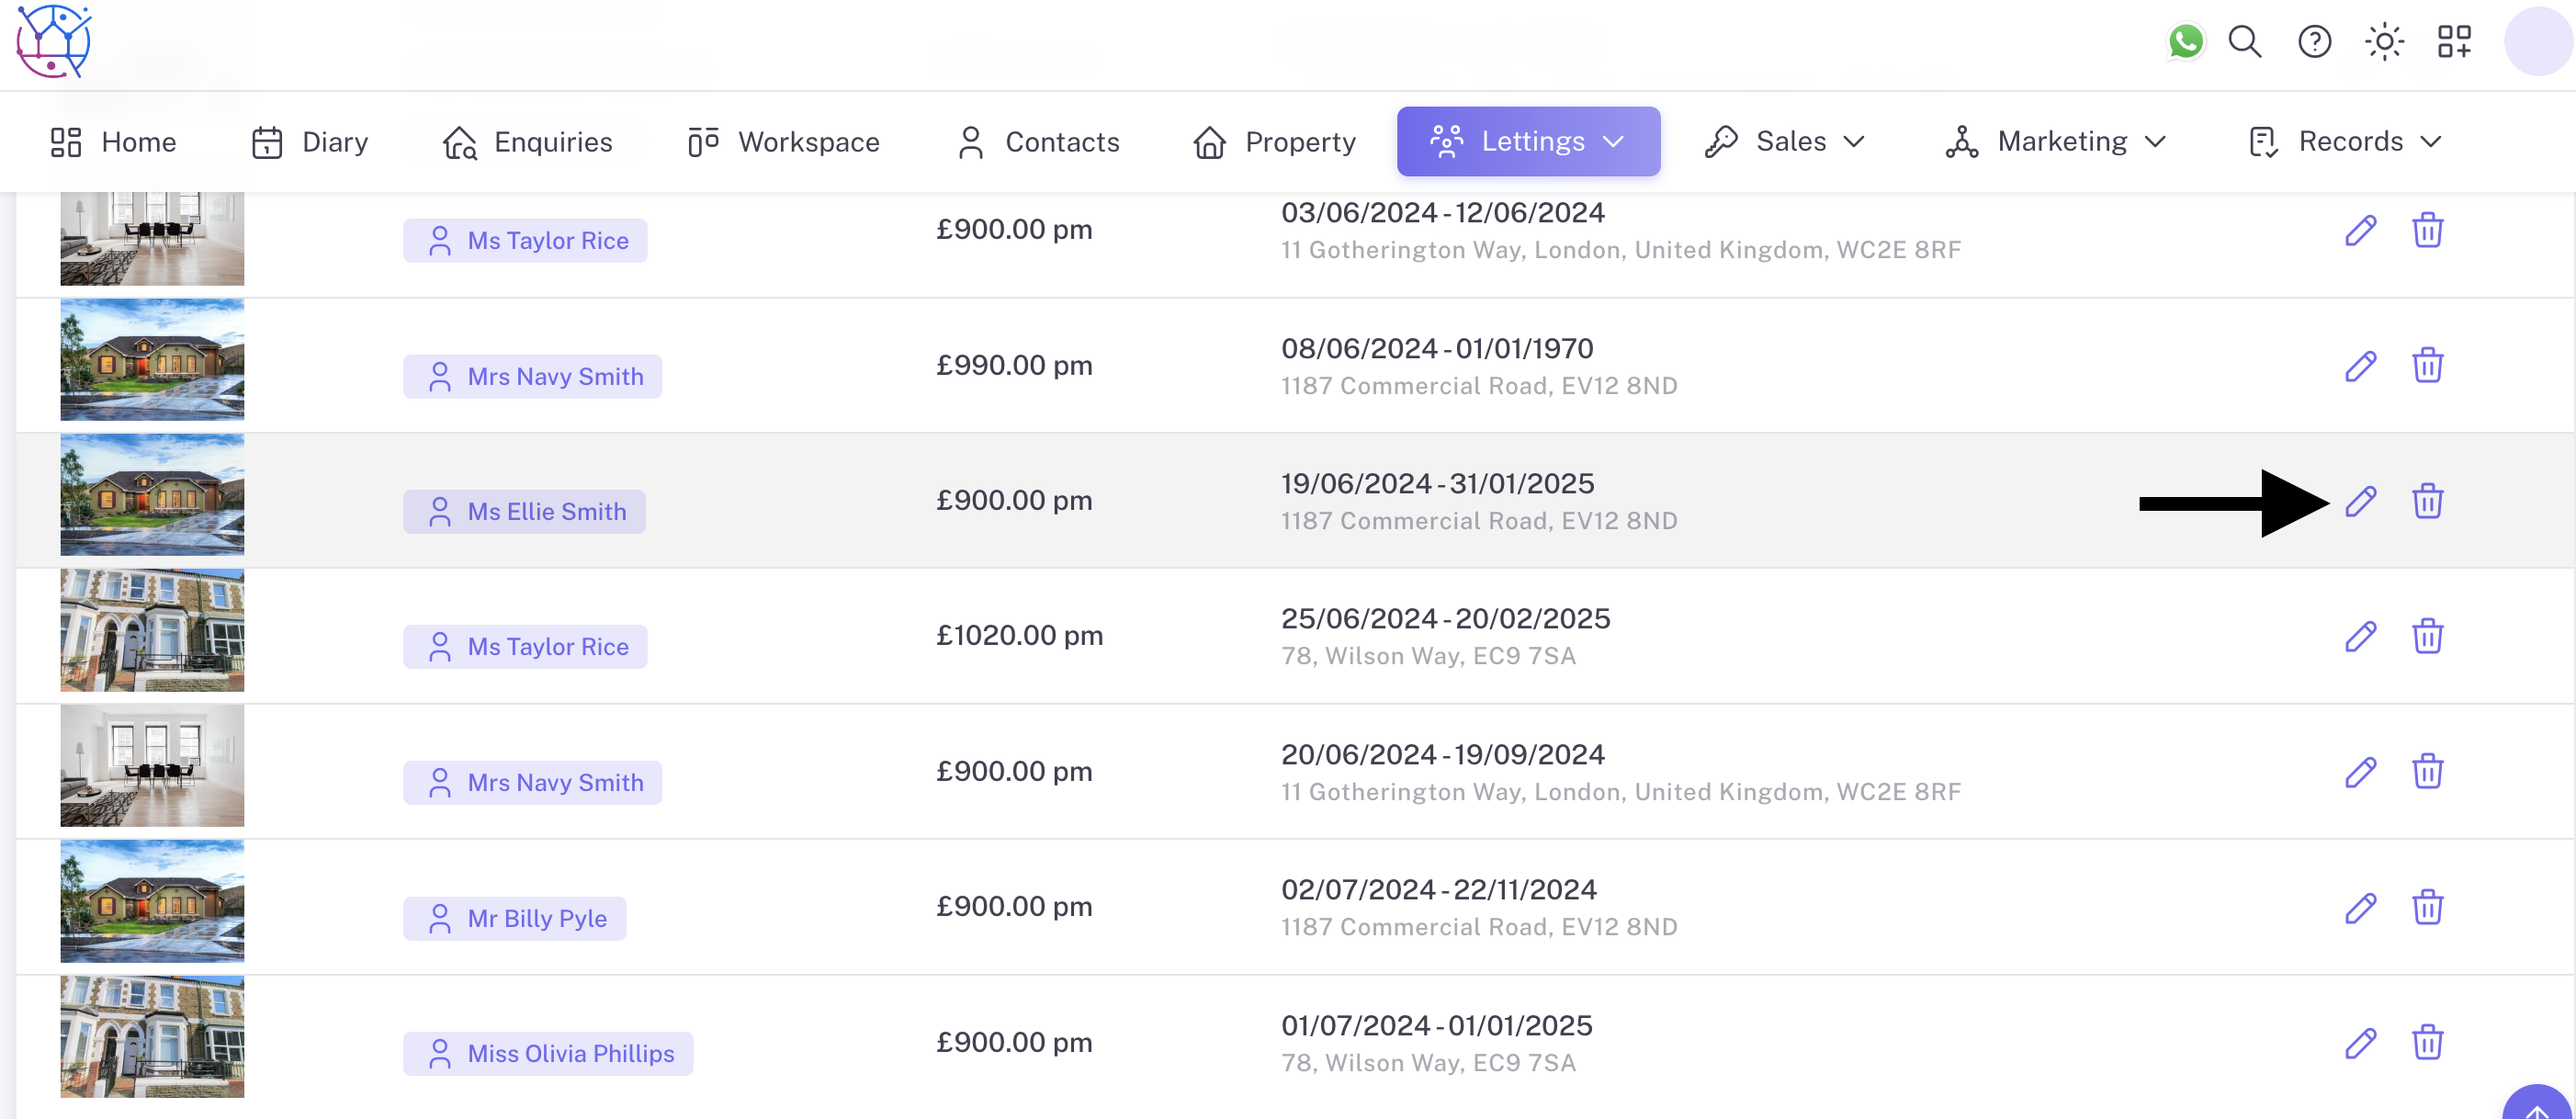Open WhatsApp from the top bar

2185,42
